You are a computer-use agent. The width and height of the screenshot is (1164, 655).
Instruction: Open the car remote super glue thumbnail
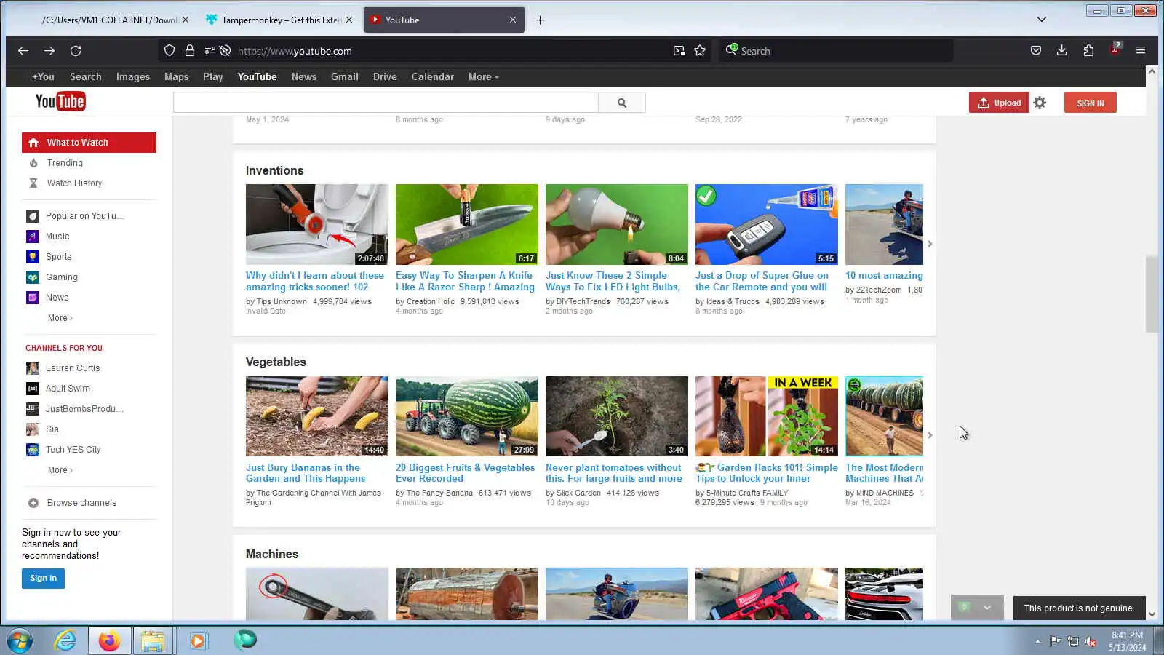(x=767, y=224)
